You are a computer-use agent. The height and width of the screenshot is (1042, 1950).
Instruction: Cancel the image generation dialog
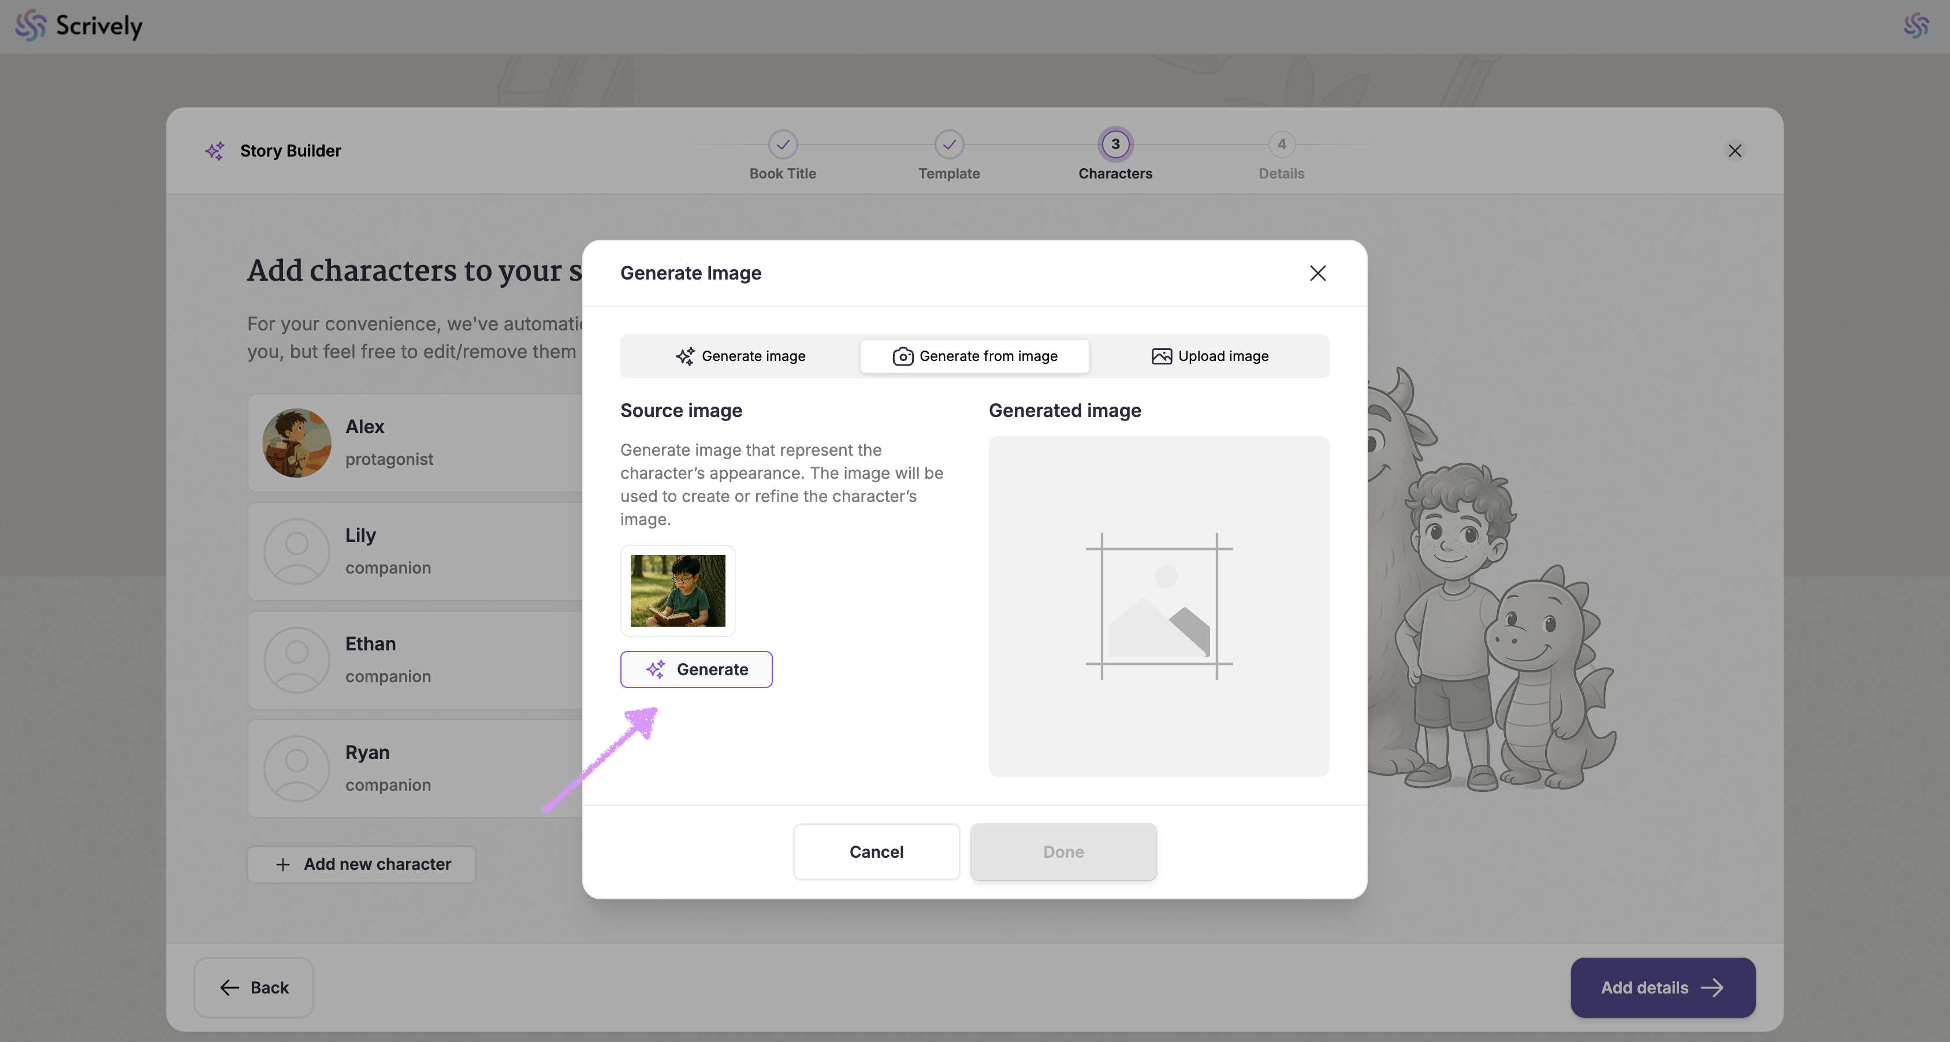[x=876, y=851]
